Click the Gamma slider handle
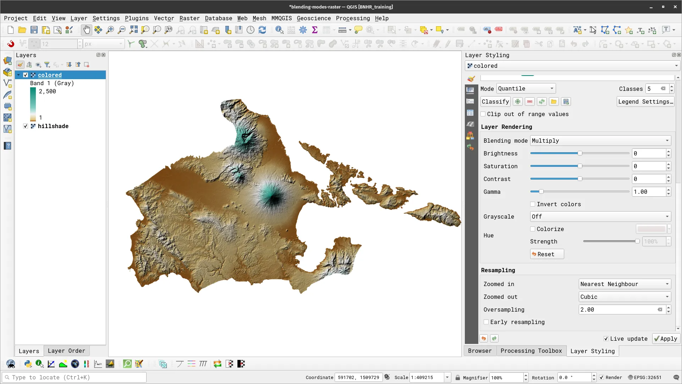This screenshot has width=682, height=384. [541, 191]
